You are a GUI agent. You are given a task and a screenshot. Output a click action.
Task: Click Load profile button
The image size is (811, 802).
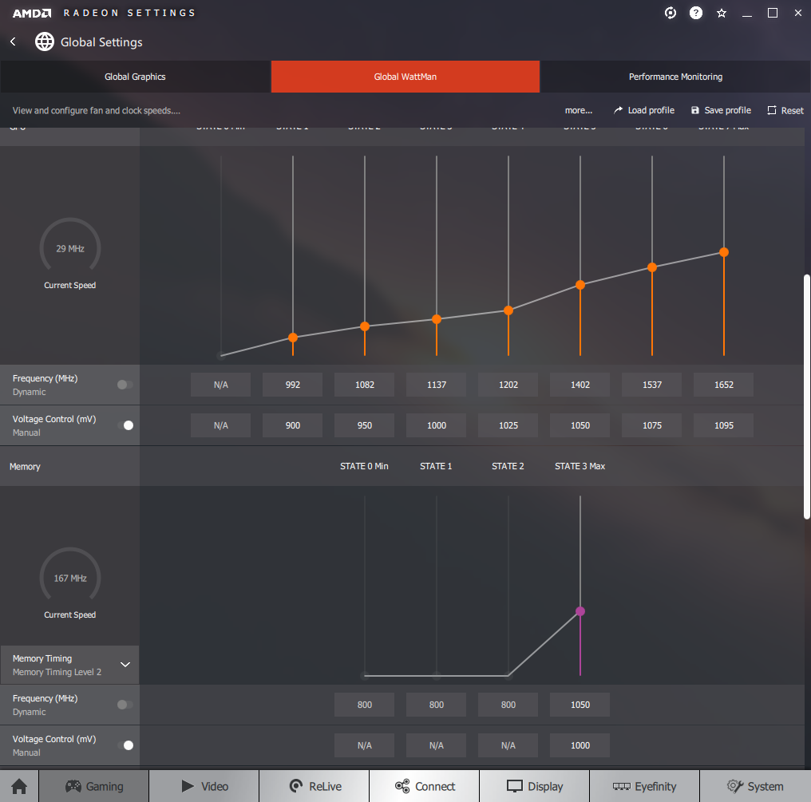click(644, 110)
